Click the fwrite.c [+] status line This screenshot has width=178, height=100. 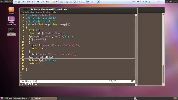pos(78,81)
